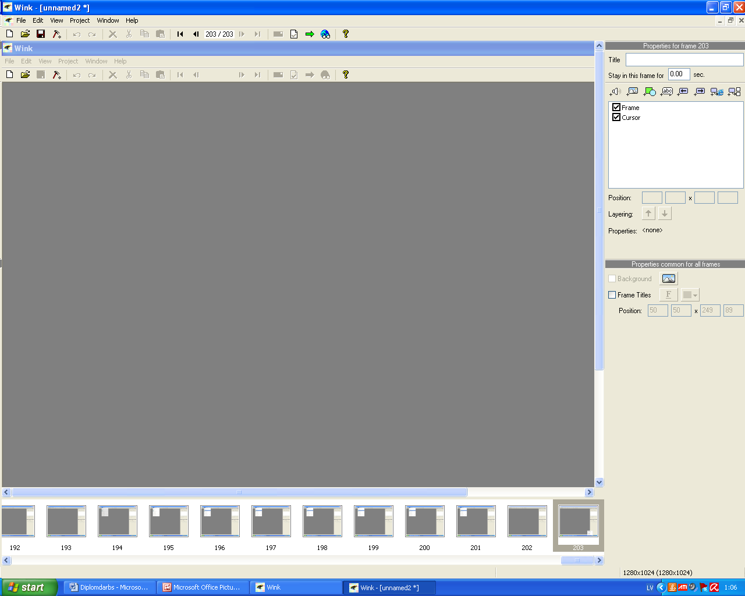The image size is (745, 596).
Task: Enable the Frame Titles checkbox
Action: click(612, 295)
